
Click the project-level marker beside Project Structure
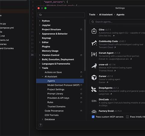coord(81,29)
